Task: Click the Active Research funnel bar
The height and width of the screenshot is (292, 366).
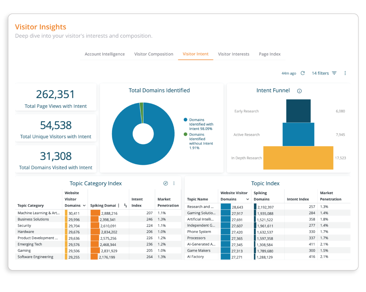Action: pyautogui.click(x=298, y=134)
